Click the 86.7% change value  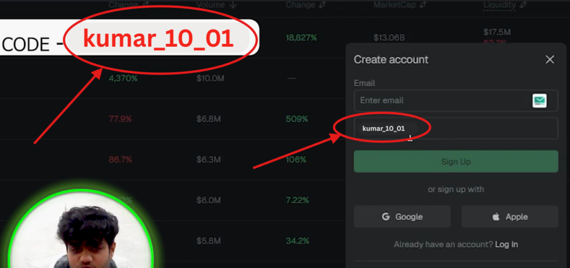coord(120,159)
